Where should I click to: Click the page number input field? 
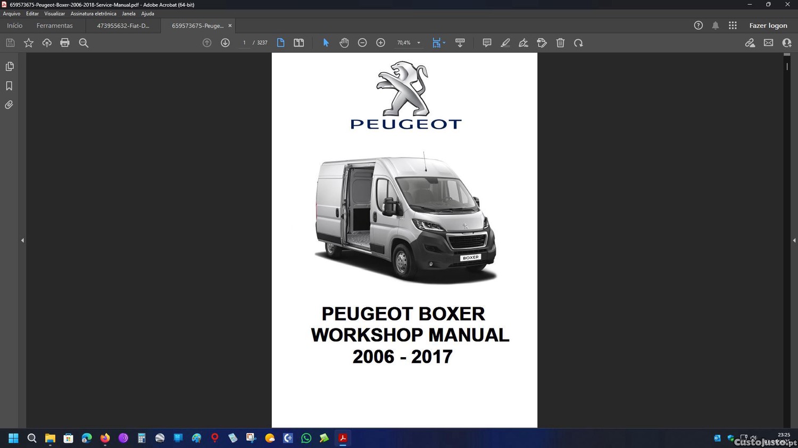[244, 43]
